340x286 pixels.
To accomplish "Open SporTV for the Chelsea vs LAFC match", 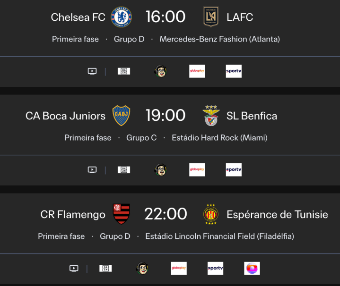I will click(234, 71).
